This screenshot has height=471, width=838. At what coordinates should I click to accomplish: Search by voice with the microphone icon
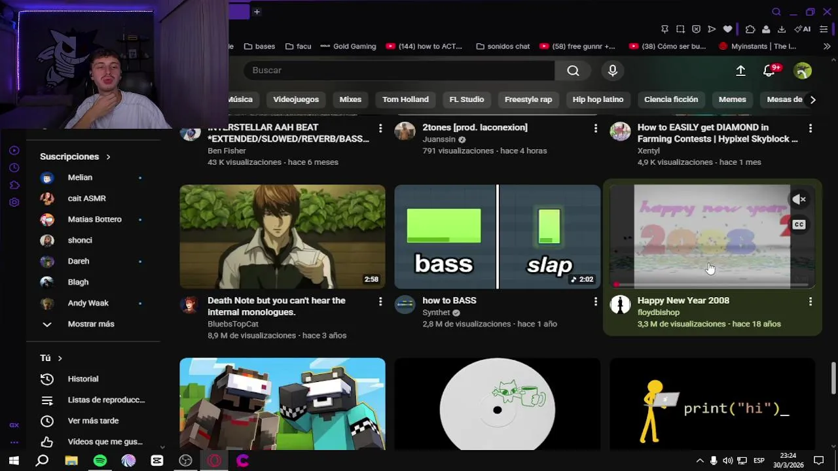pyautogui.click(x=613, y=71)
